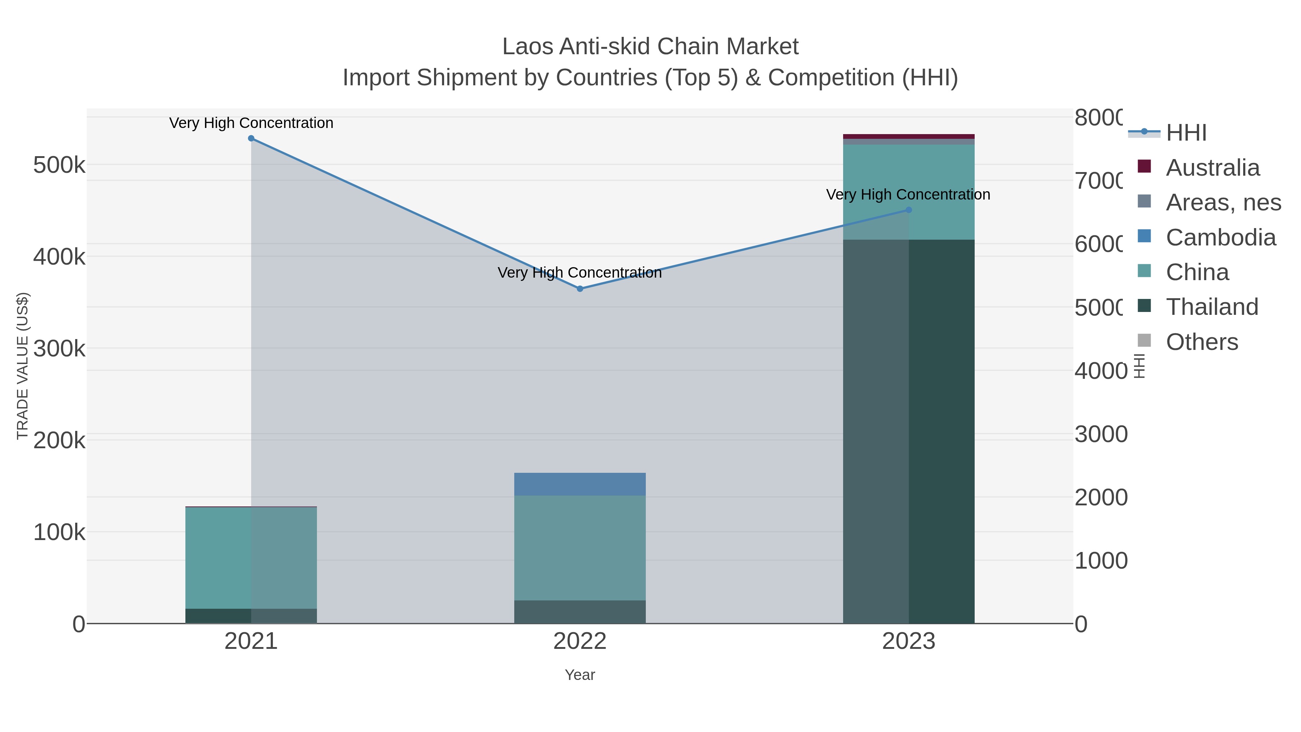Click the 2022 x-axis label

click(x=580, y=642)
